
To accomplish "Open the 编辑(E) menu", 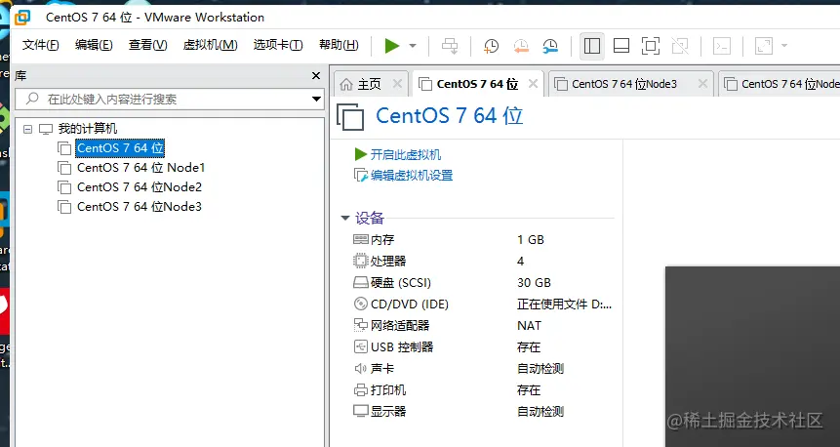I will (x=94, y=45).
